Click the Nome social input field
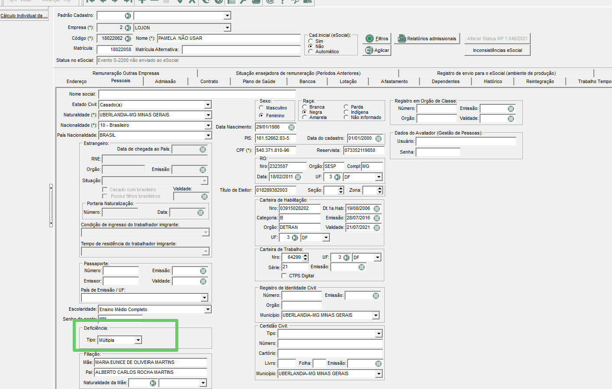Screen dimensions: 612x389 (x=197, y=94)
